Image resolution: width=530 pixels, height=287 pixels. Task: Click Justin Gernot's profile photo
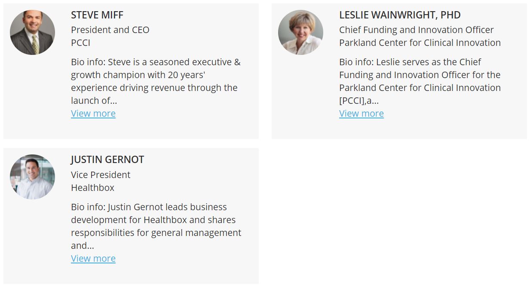(32, 177)
